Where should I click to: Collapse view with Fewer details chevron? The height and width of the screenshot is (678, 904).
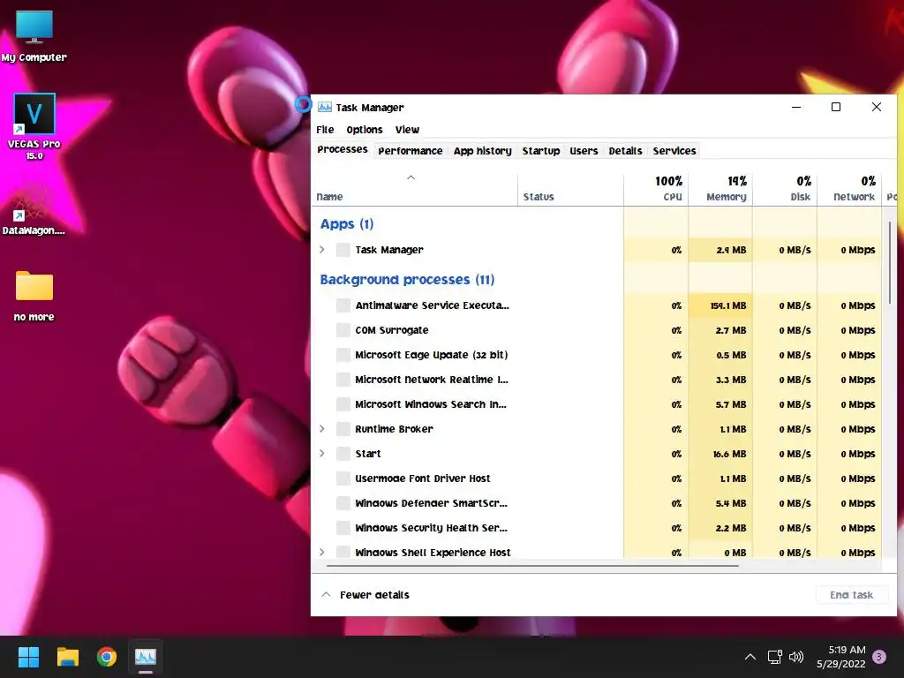tap(326, 594)
